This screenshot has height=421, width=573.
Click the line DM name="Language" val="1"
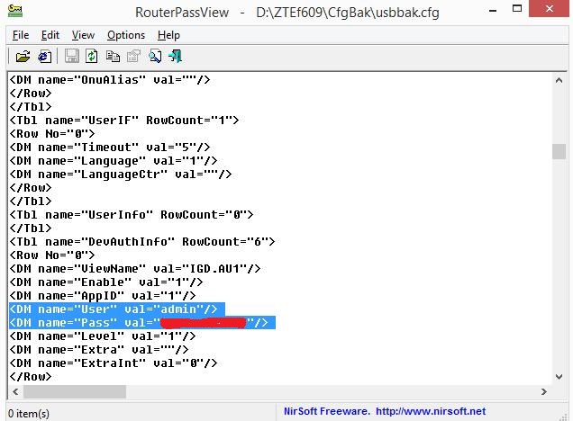point(114,161)
